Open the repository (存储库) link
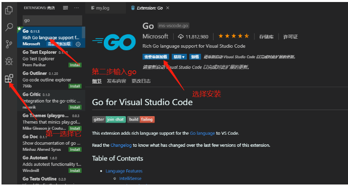This screenshot has width=348, height=186. tap(266, 37)
